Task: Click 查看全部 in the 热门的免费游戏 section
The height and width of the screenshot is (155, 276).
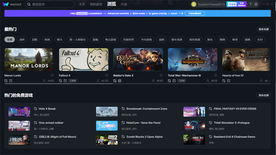Action: (x=264, y=95)
